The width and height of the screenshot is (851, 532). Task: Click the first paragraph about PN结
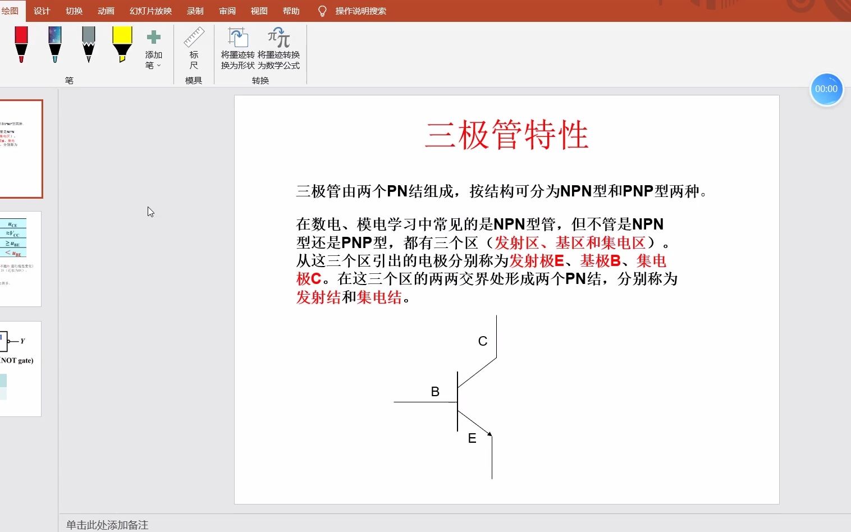coord(501,191)
